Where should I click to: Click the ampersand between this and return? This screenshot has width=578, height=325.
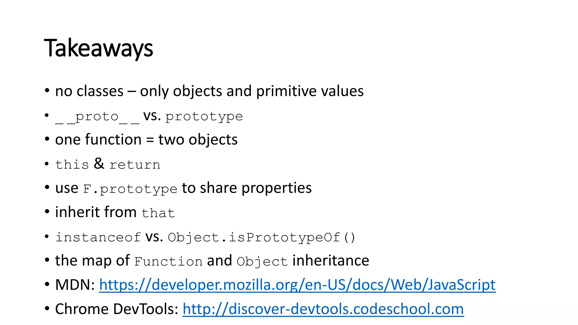click(x=99, y=164)
